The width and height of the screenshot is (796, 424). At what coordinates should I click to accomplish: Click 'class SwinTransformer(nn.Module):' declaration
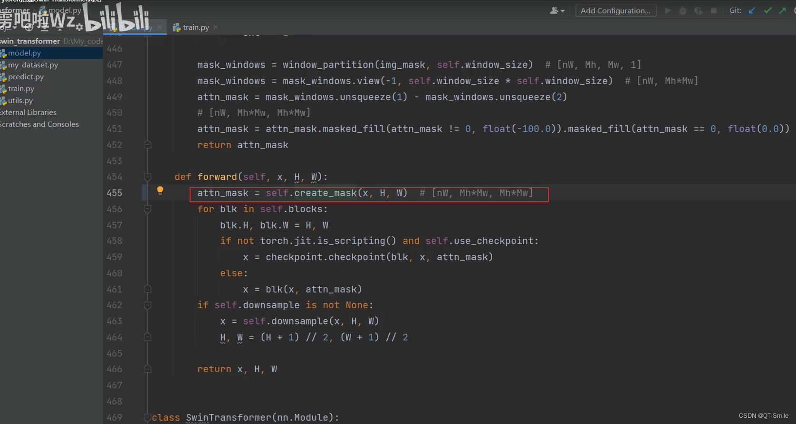click(246, 417)
